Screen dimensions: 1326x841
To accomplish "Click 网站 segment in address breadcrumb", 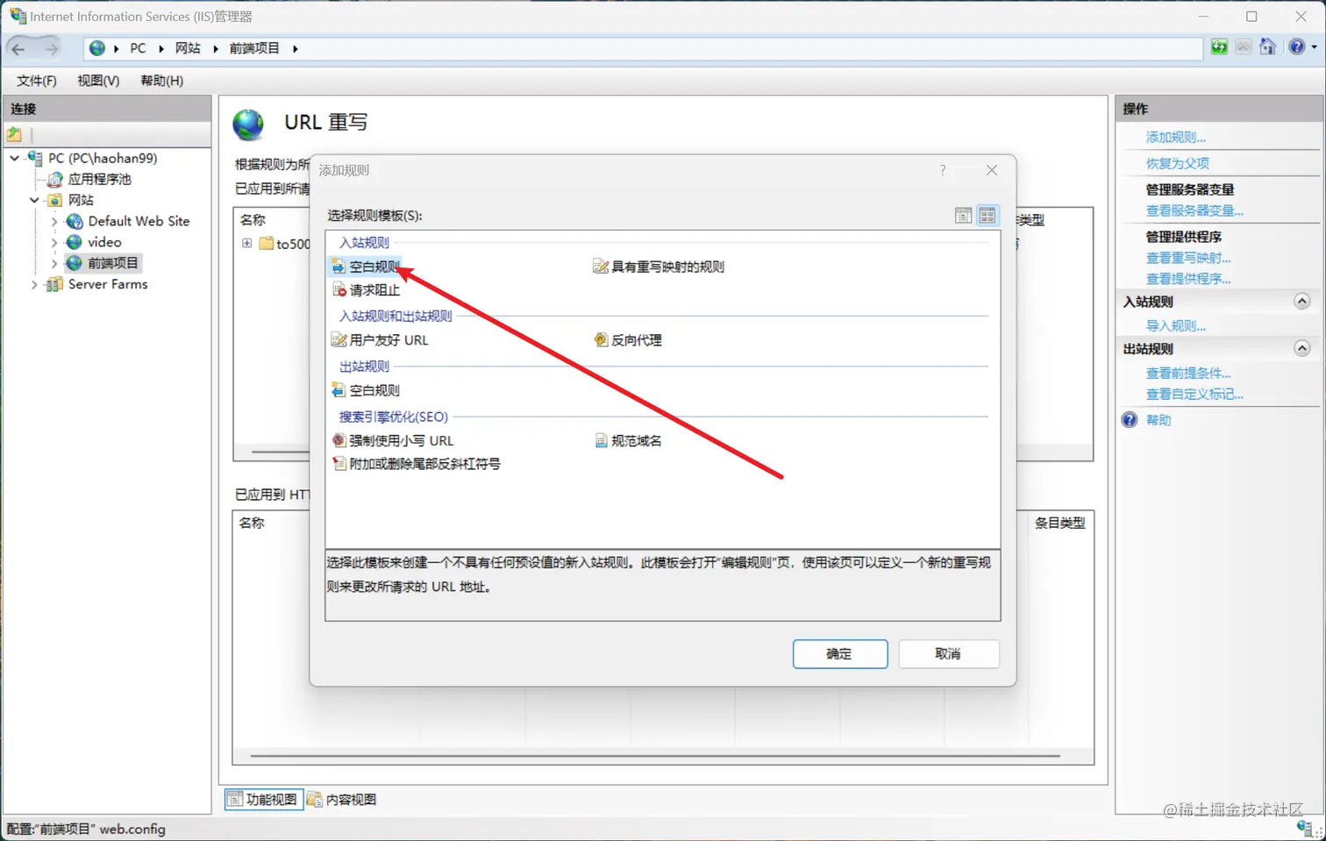I will [x=188, y=48].
